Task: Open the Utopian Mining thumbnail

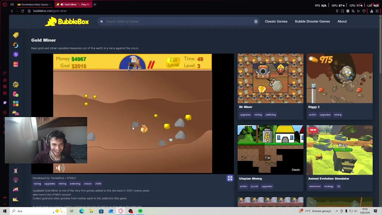Action: click(270, 150)
